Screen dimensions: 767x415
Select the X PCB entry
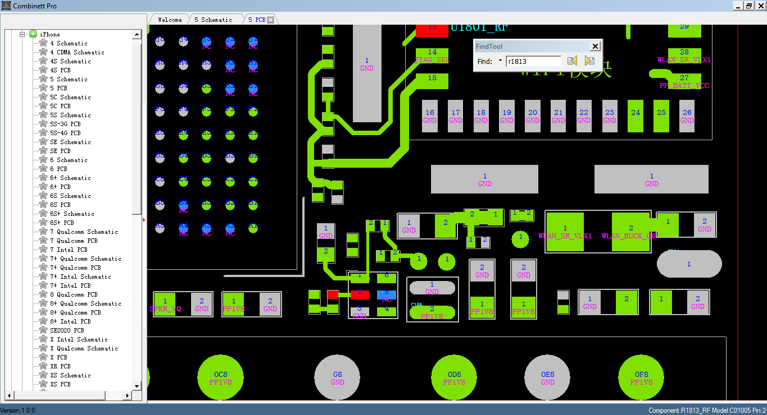[58, 357]
